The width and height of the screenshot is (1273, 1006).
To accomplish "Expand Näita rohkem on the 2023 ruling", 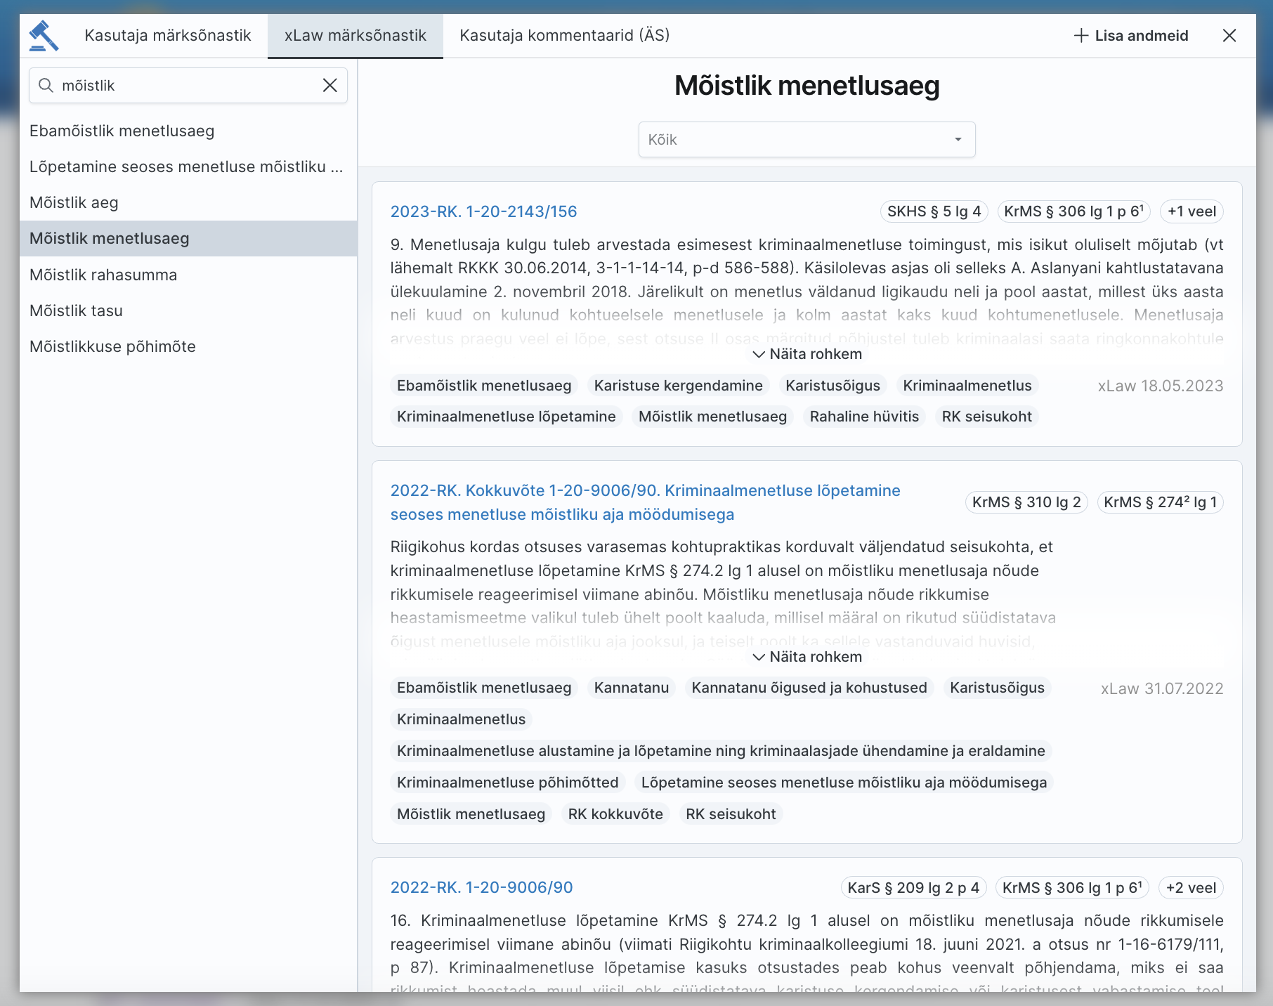I will (x=806, y=353).
